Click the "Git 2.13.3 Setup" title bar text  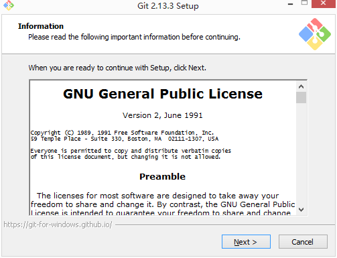(168, 6)
